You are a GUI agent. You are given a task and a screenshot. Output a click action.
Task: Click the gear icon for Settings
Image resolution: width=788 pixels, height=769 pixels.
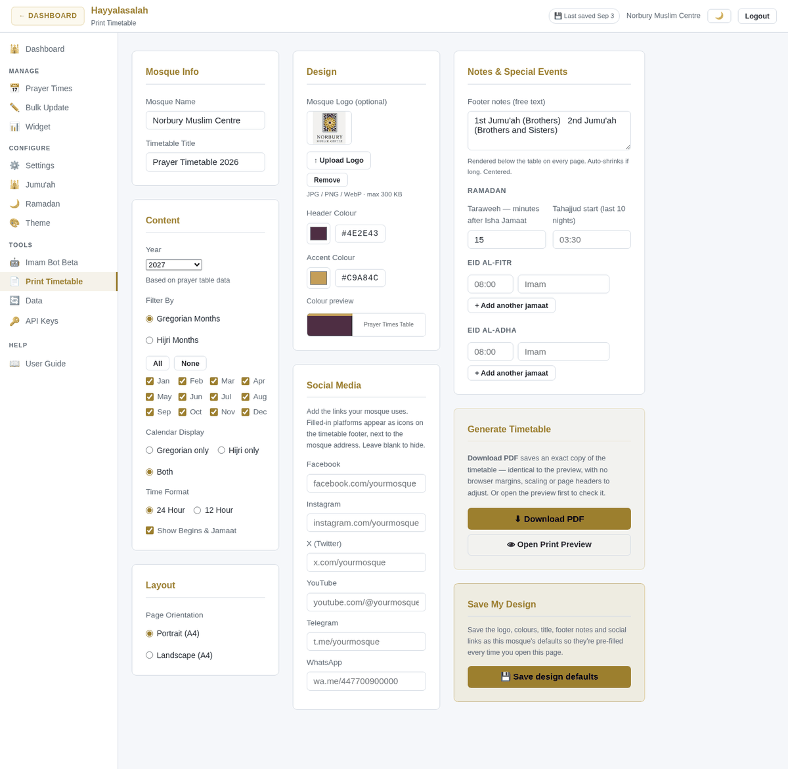[14, 165]
